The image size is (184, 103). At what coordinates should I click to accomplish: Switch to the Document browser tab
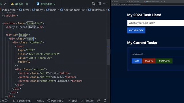(x=120, y=2)
